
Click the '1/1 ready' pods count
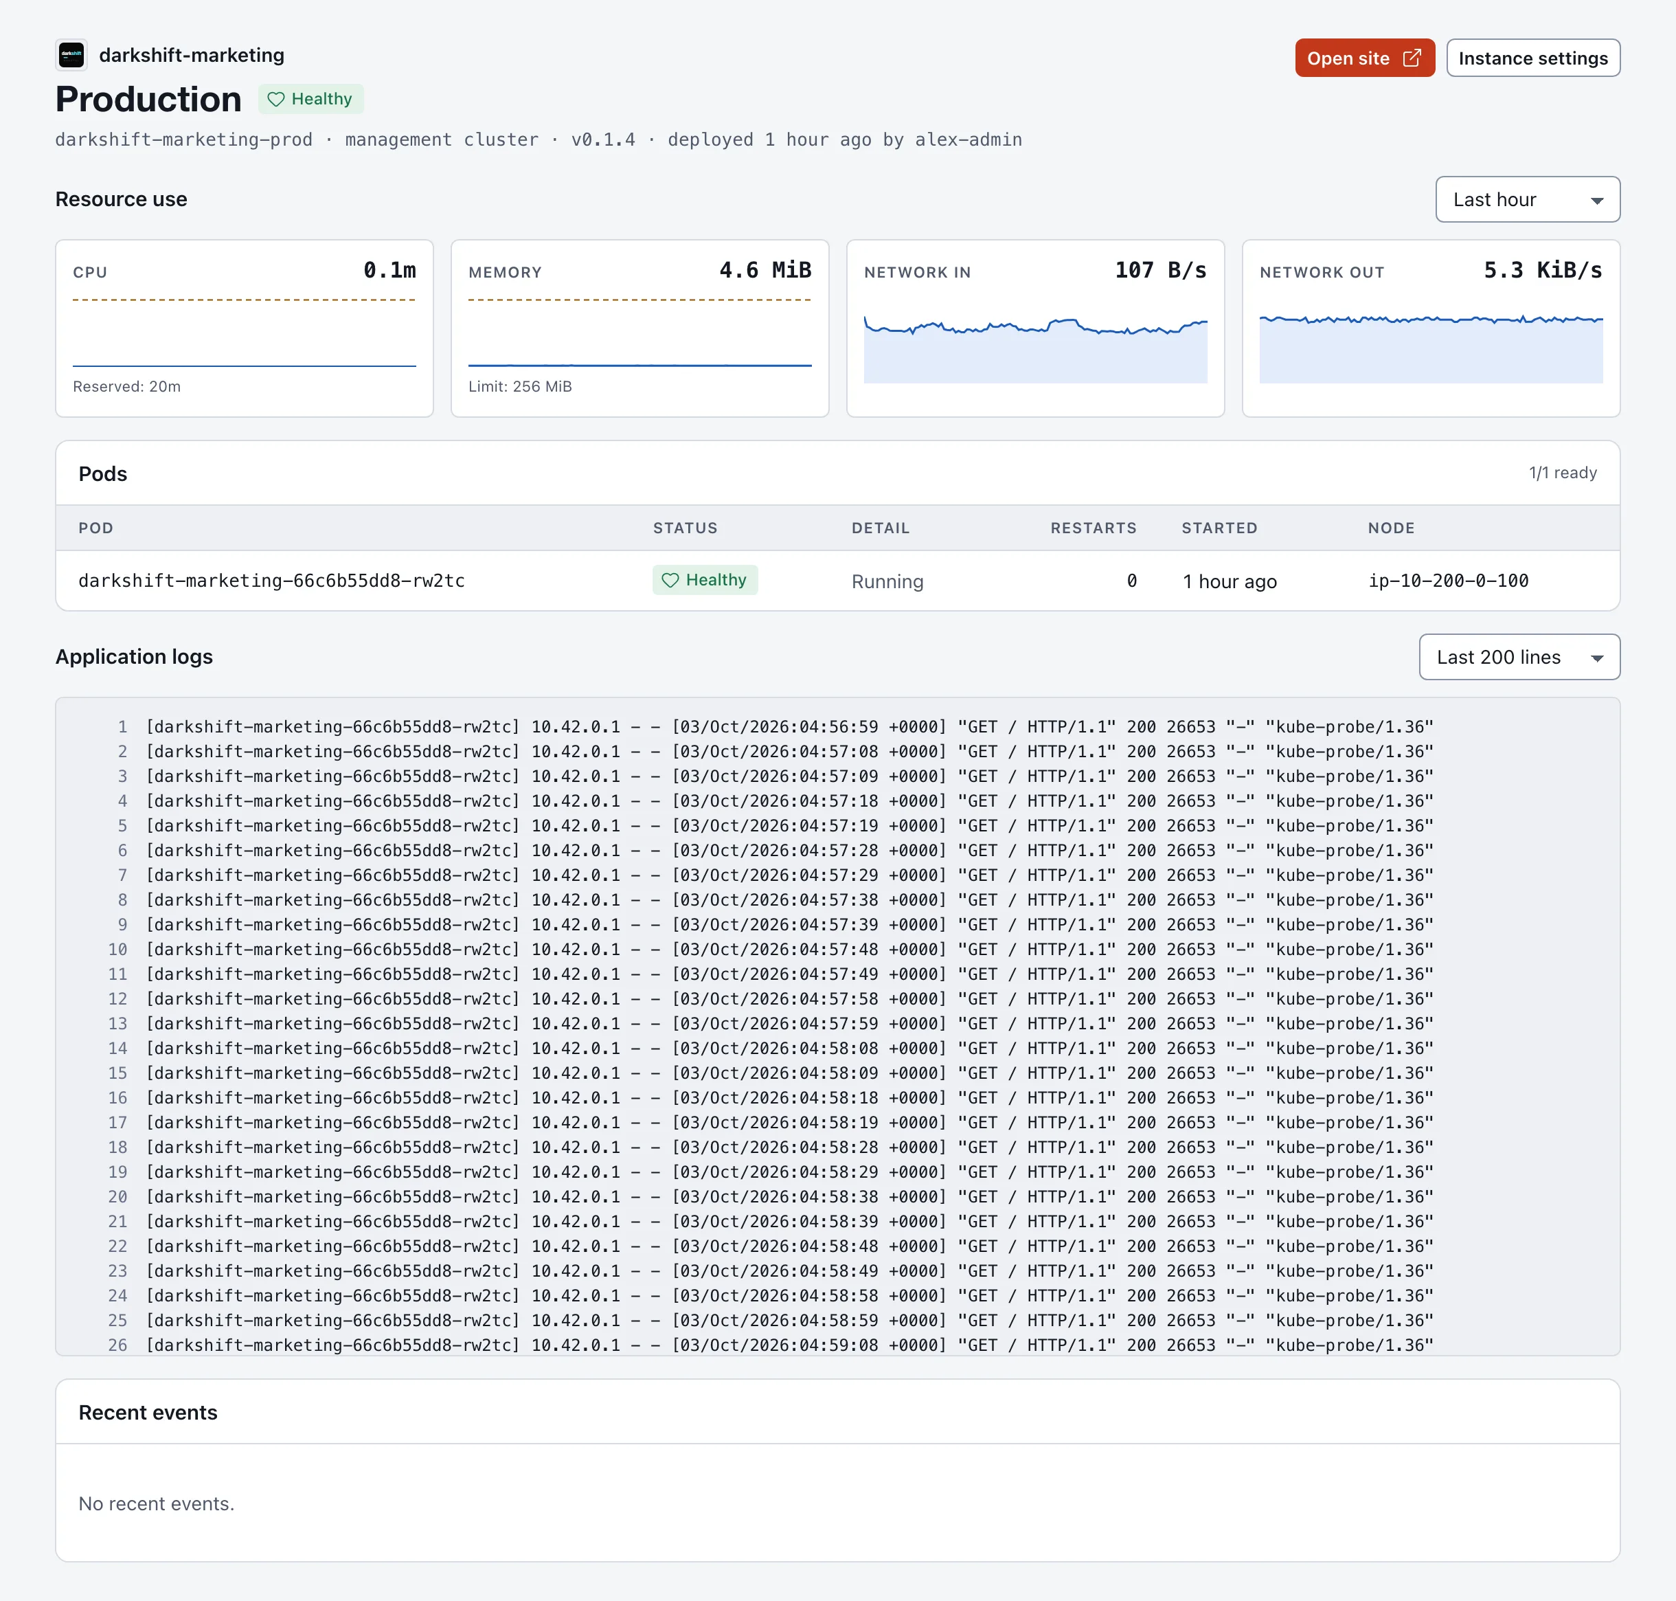(1563, 473)
